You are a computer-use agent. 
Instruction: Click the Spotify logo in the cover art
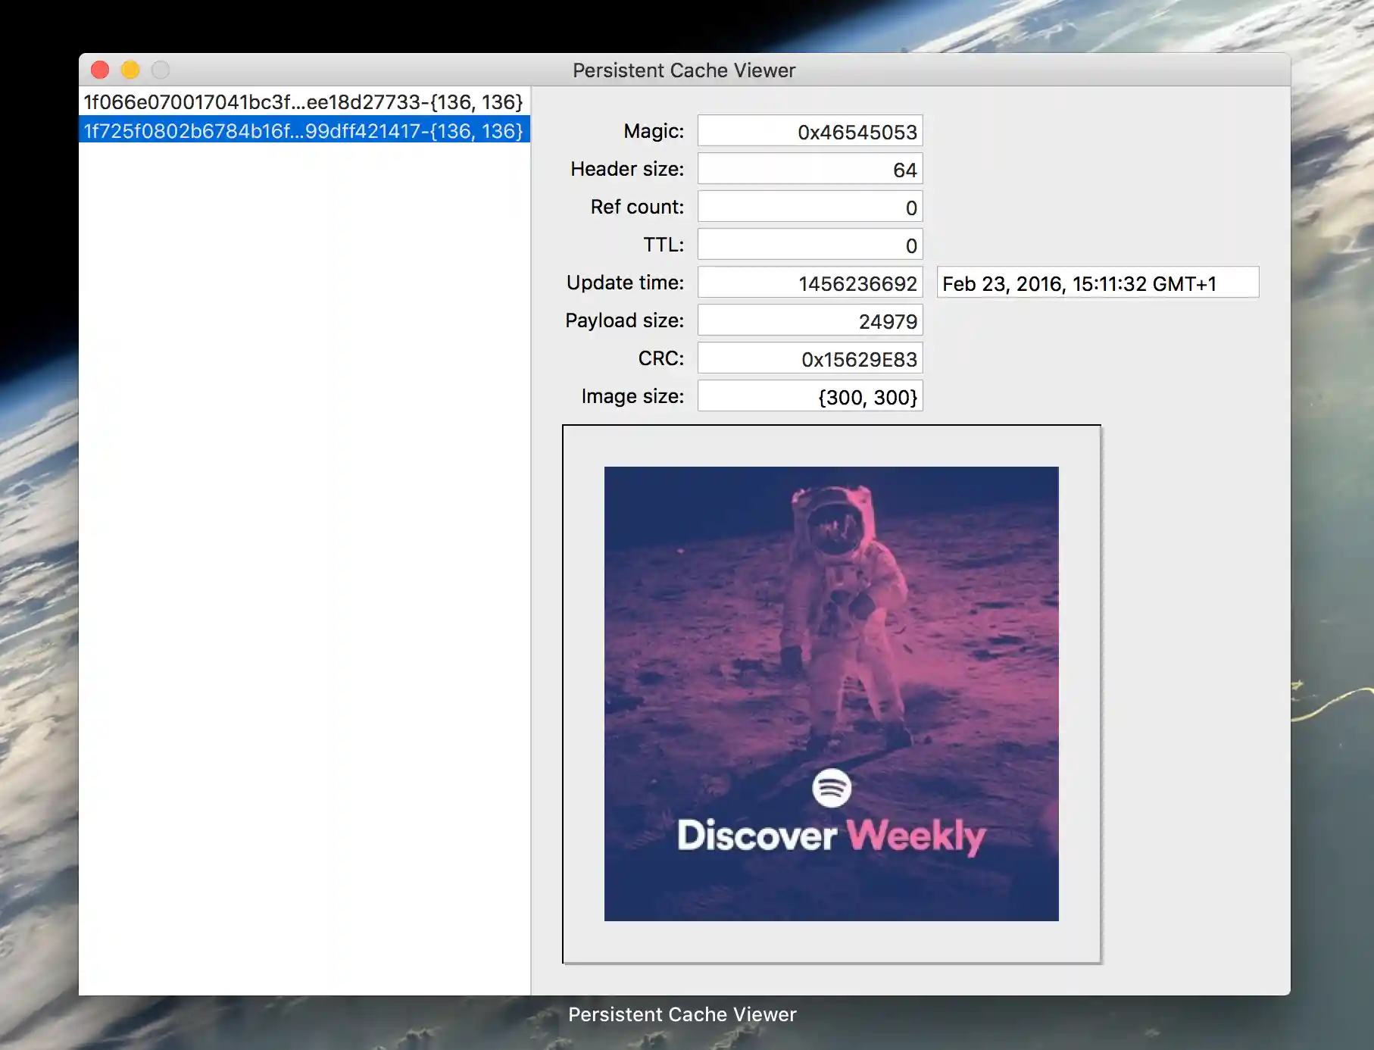[x=831, y=788]
